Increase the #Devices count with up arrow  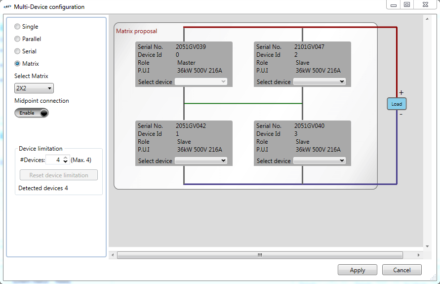pyautogui.click(x=65, y=158)
